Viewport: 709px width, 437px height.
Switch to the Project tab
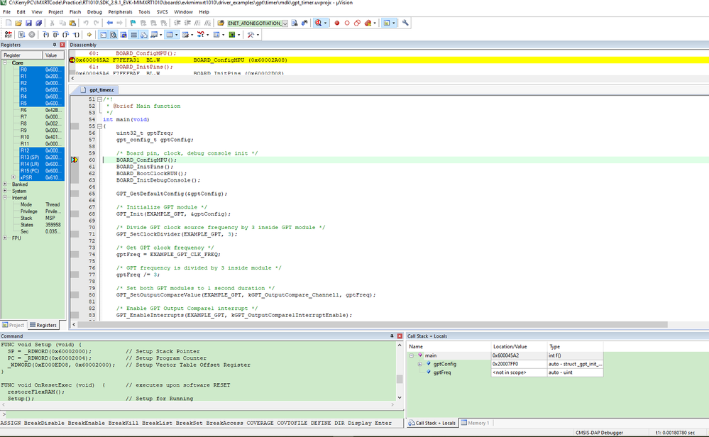pyautogui.click(x=13, y=325)
